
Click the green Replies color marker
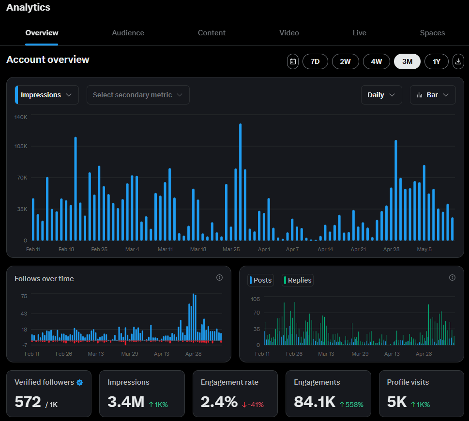tap(285, 280)
